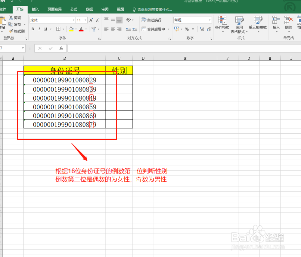The height and width of the screenshot is (257, 301).
Task: Open the font size dropdown
Action: click(x=85, y=20)
